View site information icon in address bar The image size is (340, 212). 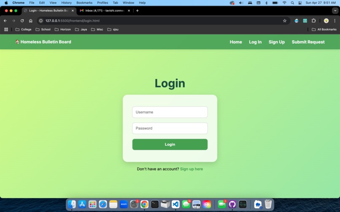tap(41, 21)
